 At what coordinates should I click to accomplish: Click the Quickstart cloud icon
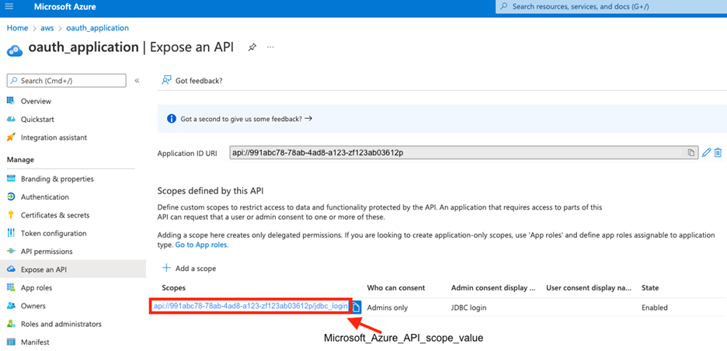click(11, 119)
